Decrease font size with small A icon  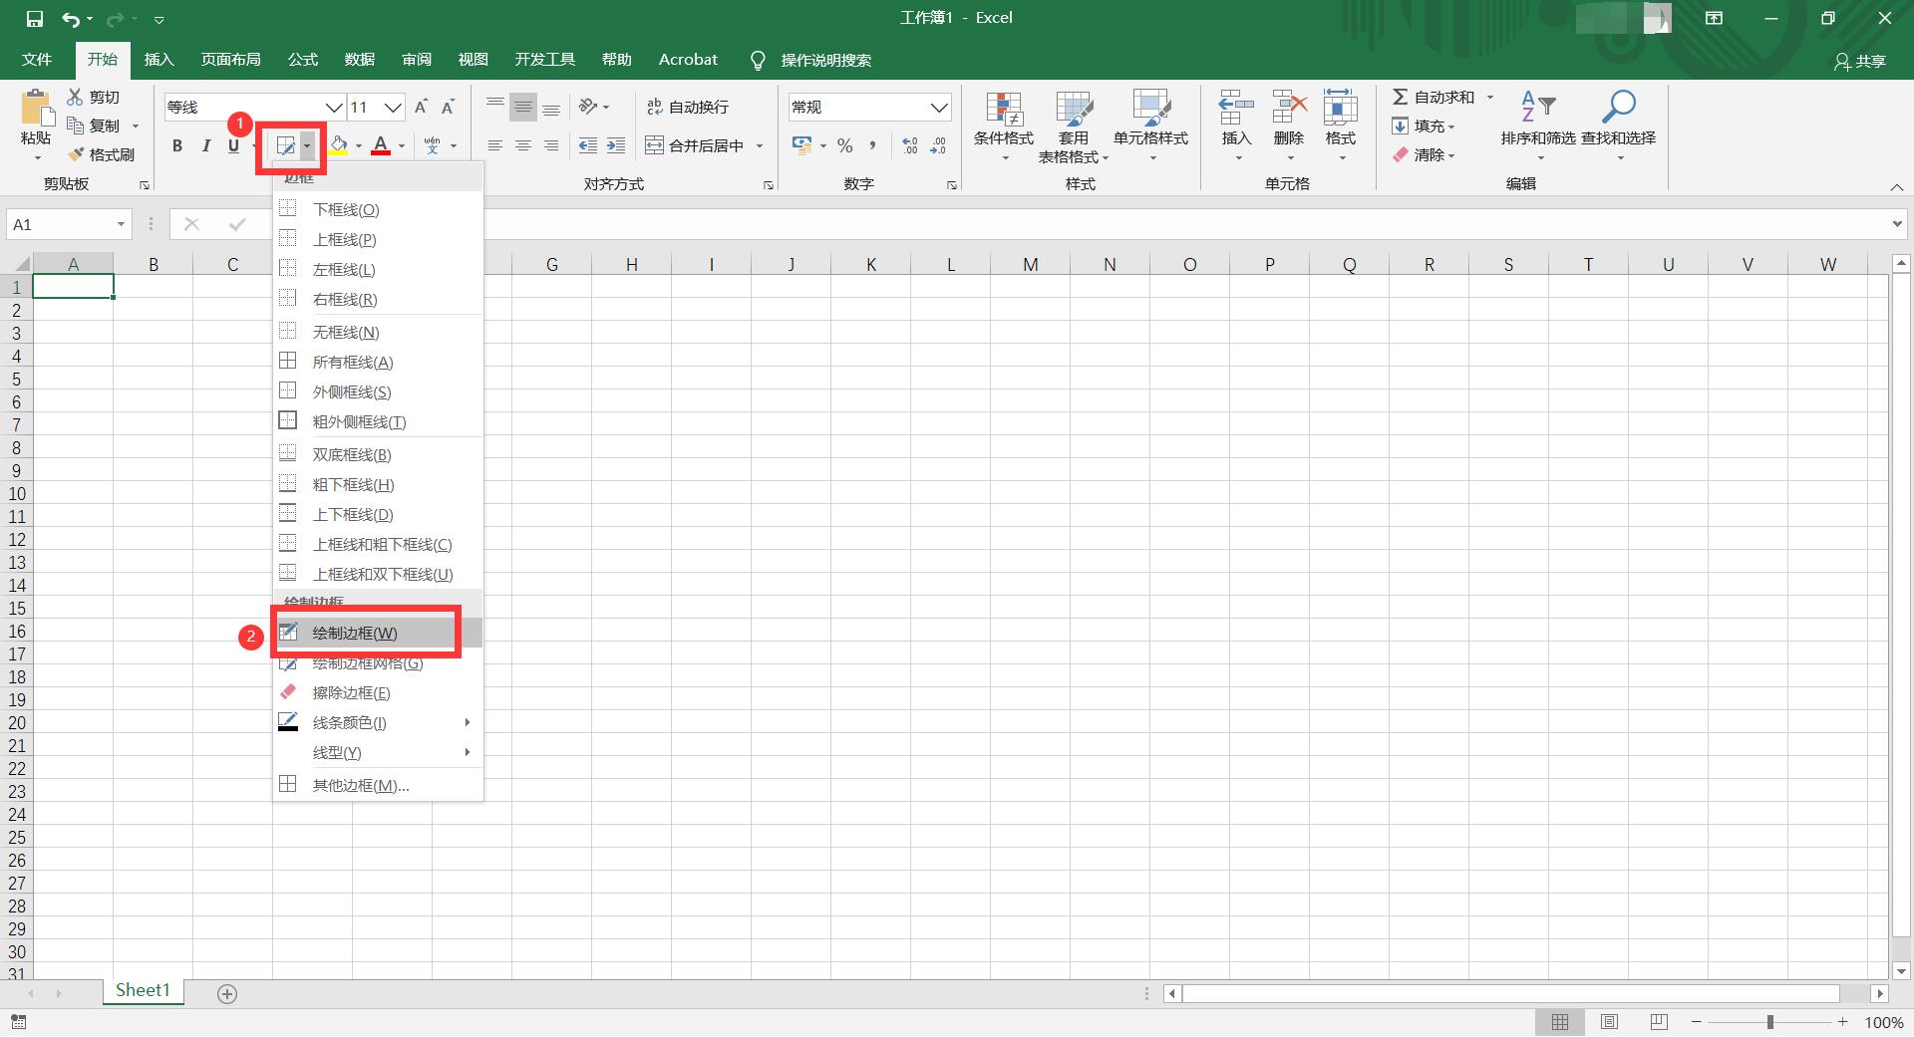pyautogui.click(x=449, y=107)
